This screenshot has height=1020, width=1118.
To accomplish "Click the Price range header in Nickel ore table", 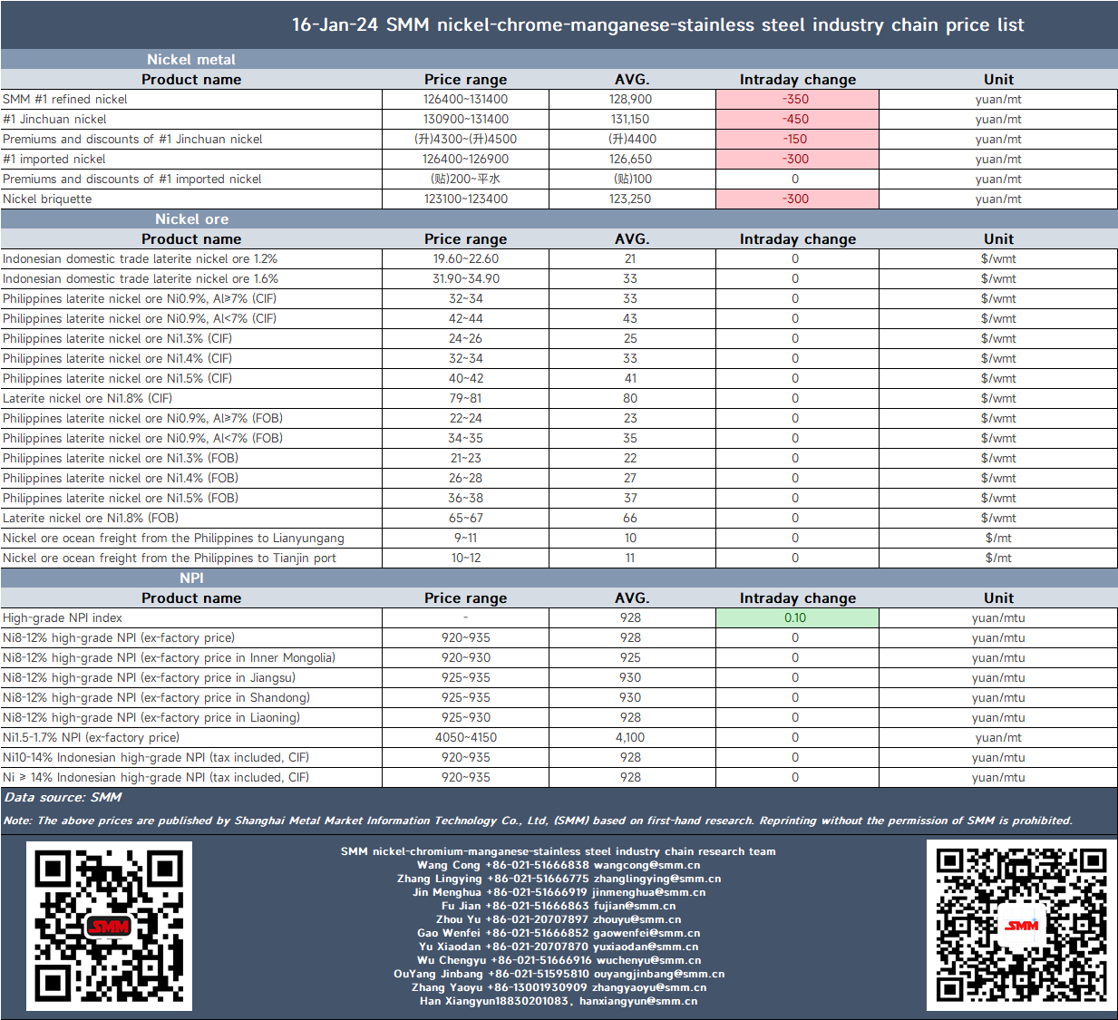I will 465,238.
